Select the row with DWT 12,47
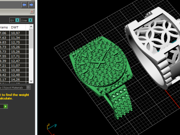Viewport: 180px width, 135px height. click(14, 61)
